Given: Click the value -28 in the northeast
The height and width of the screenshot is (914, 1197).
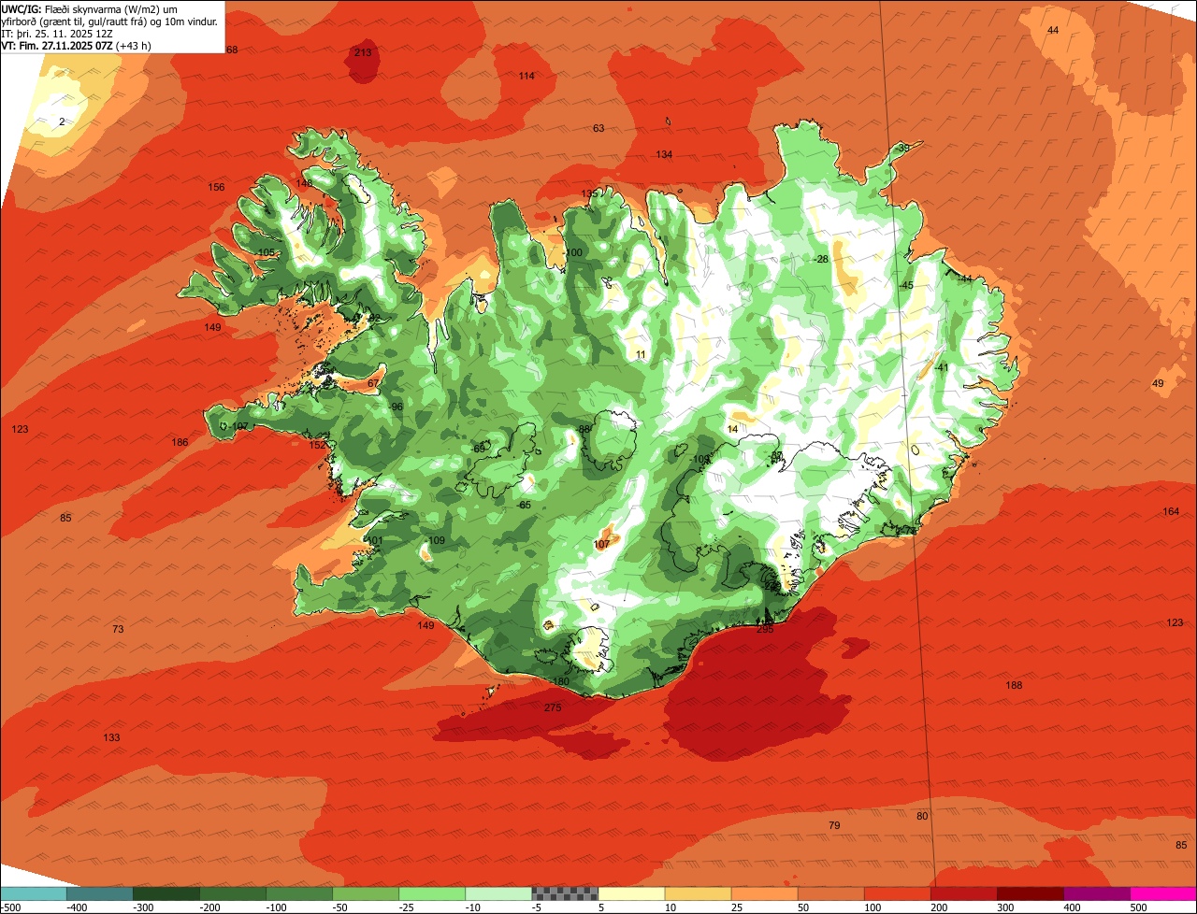Looking at the screenshot, I should pyautogui.click(x=821, y=259).
